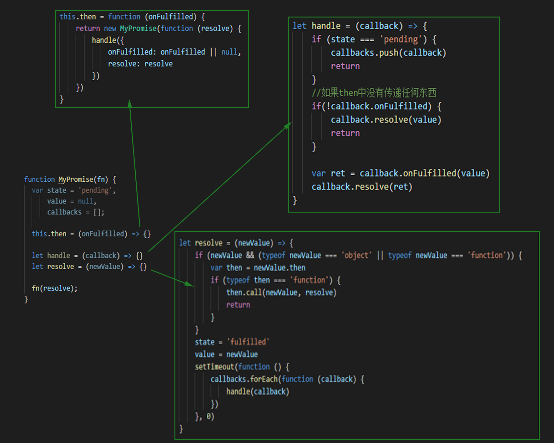This screenshot has height=443, width=554.
Task: Click the Chinese comment "//如果then中没有传递任何东西"
Action: pyautogui.click(x=374, y=93)
